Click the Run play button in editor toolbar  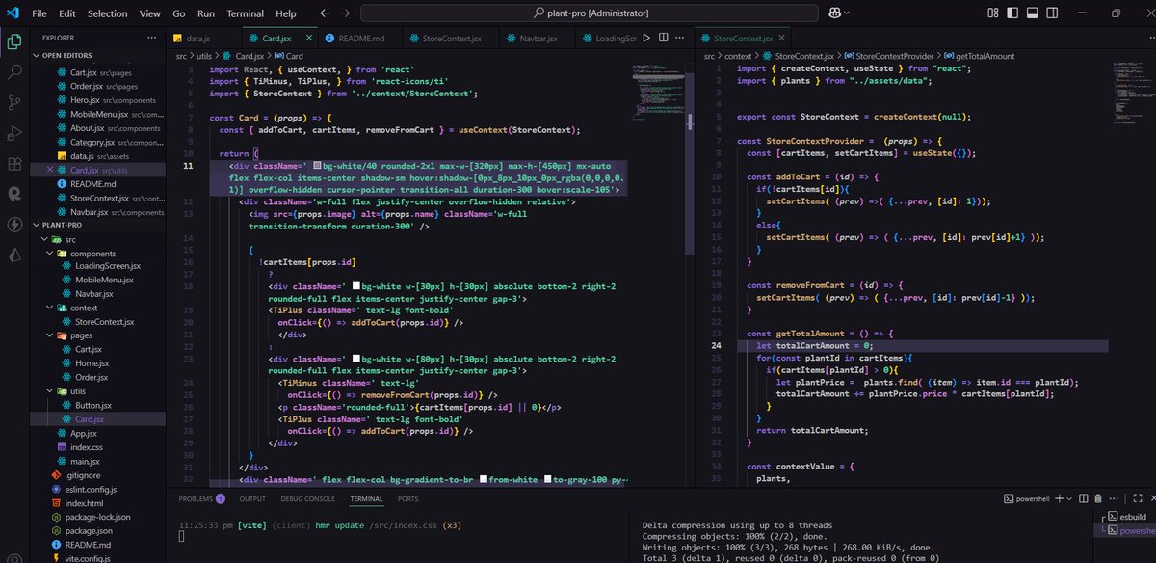coord(646,38)
